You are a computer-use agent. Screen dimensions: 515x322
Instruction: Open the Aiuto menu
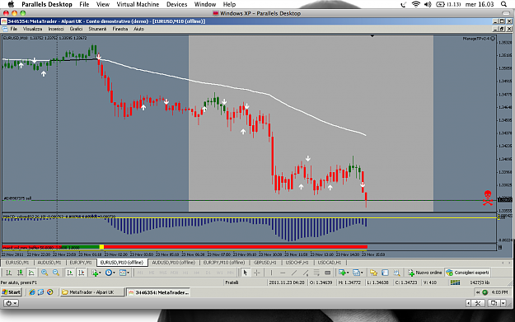tap(138, 29)
